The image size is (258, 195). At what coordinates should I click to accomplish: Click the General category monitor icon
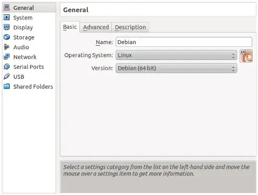[x=7, y=7]
